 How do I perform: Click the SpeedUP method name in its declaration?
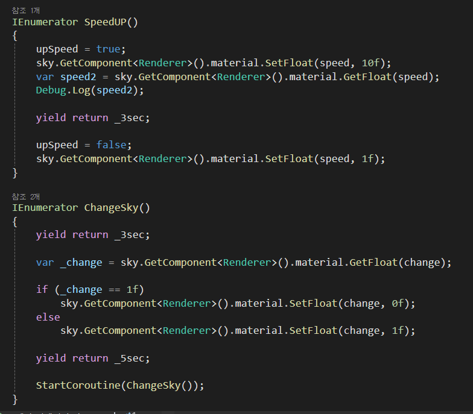tap(105, 22)
